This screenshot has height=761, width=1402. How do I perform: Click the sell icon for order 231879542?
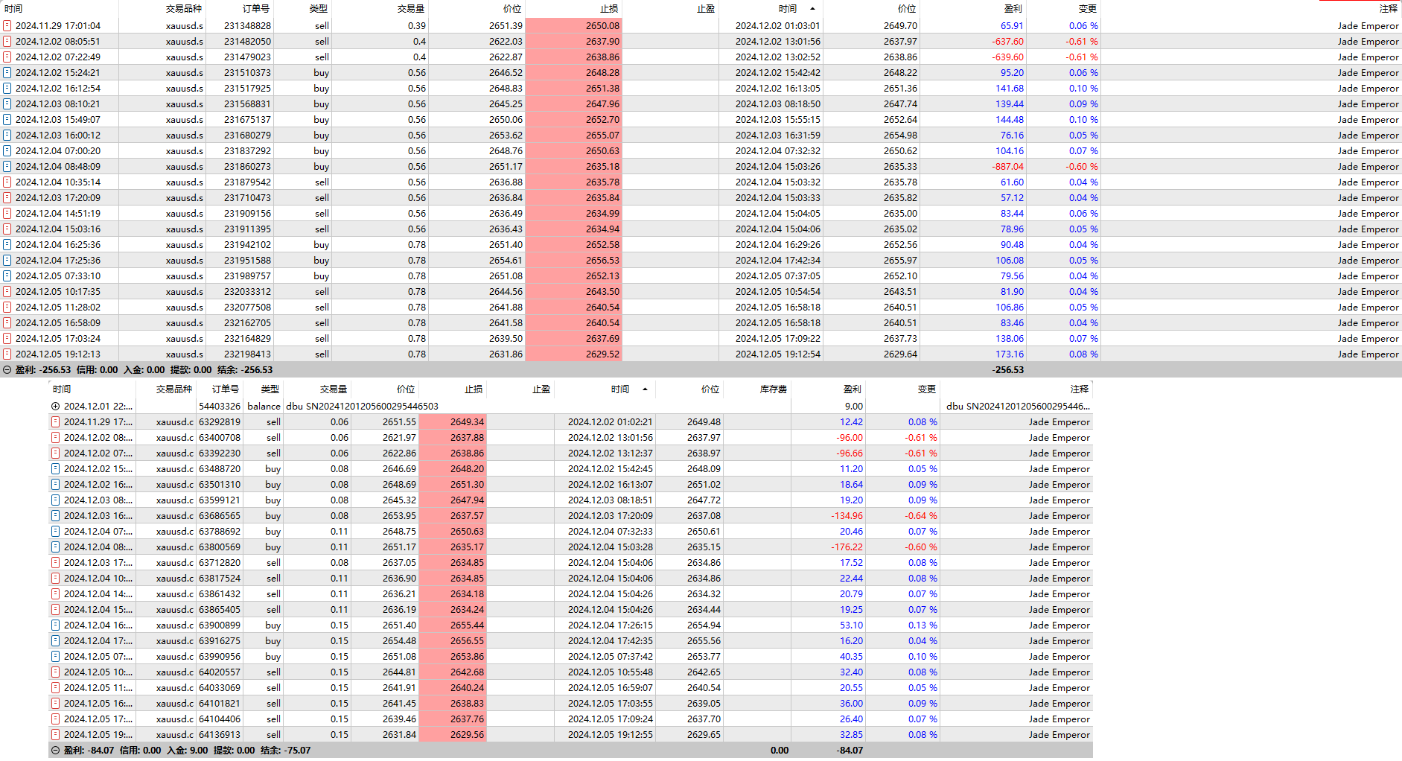pos(7,182)
